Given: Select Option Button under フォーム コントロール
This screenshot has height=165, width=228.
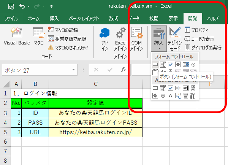Looking at the screenshot, I should pos(193,65).
